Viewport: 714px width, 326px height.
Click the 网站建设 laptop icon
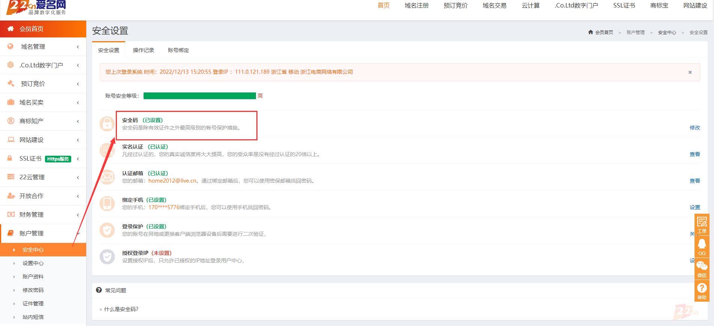(x=11, y=140)
